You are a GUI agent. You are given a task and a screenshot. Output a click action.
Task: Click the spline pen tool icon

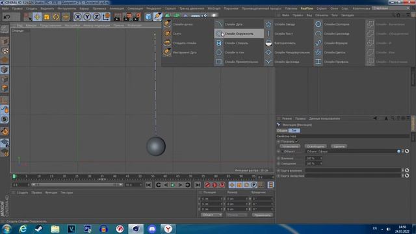click(x=157, y=17)
